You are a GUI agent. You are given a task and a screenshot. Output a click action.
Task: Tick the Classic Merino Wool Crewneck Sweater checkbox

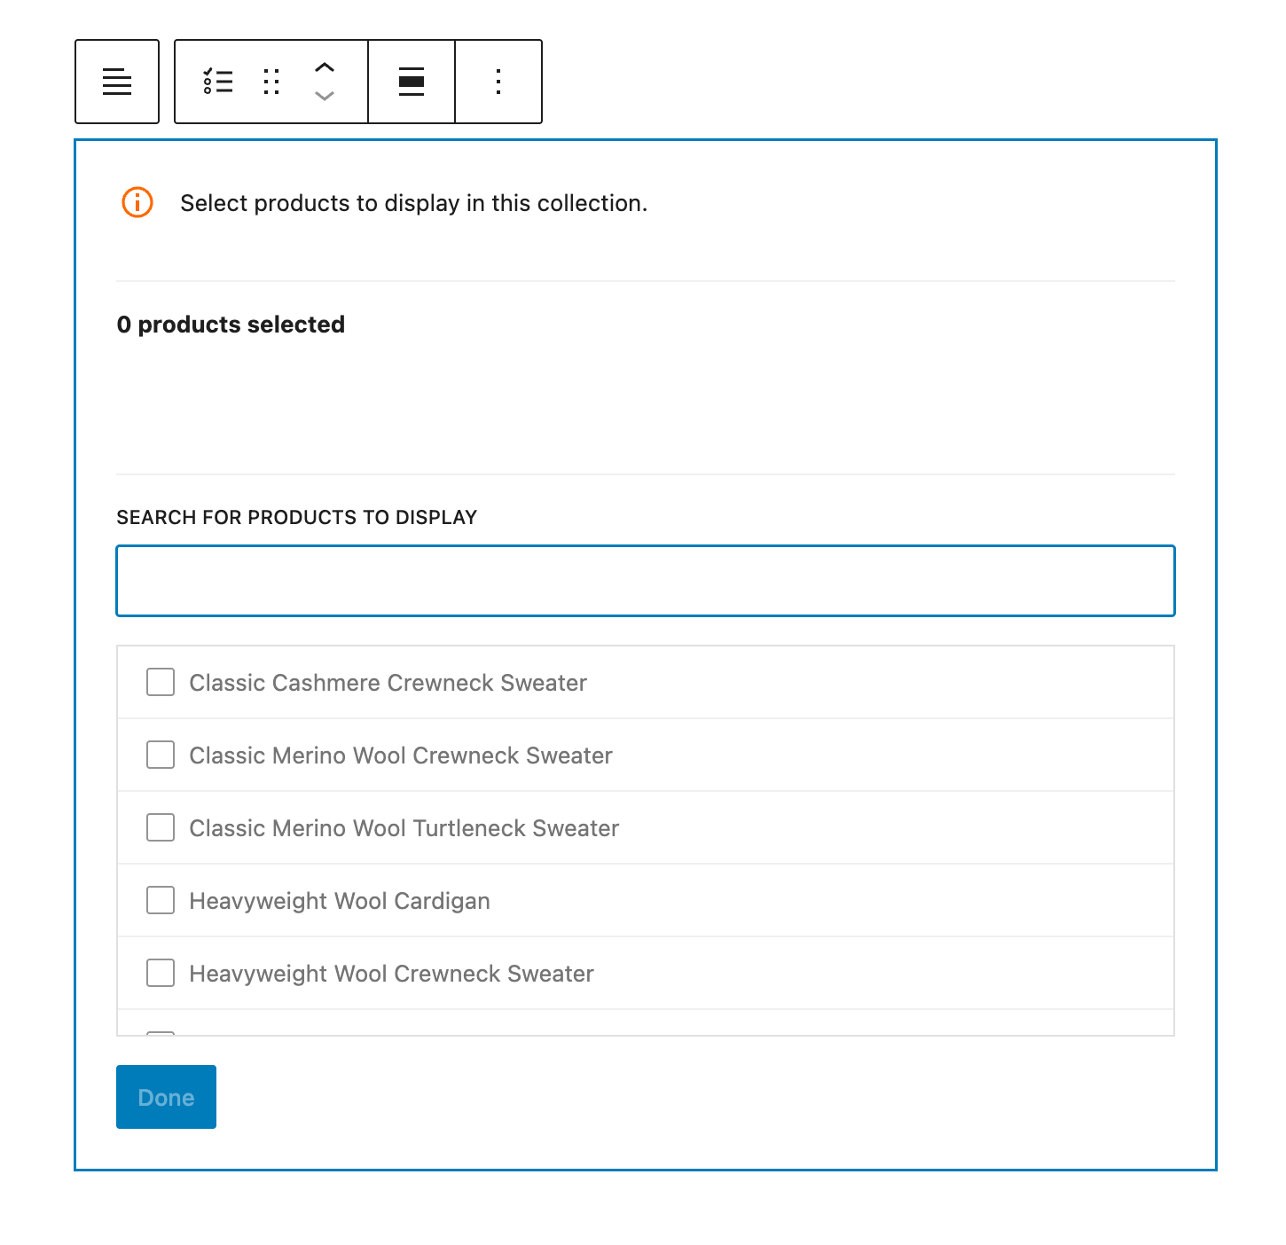161,755
